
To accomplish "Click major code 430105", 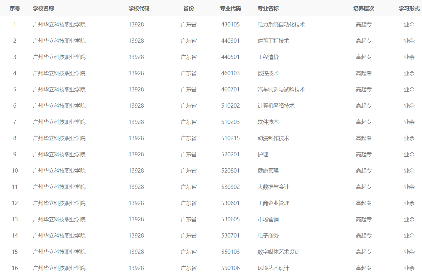I will point(231,25).
